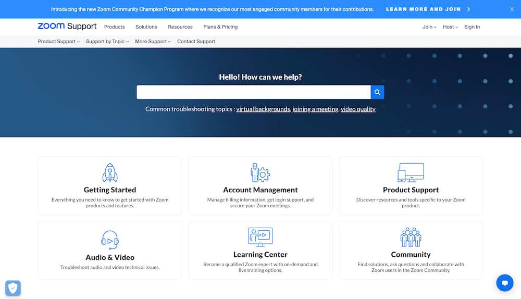Open the chat bubble widget
Screen dimensions: 521x299
tap(505, 283)
